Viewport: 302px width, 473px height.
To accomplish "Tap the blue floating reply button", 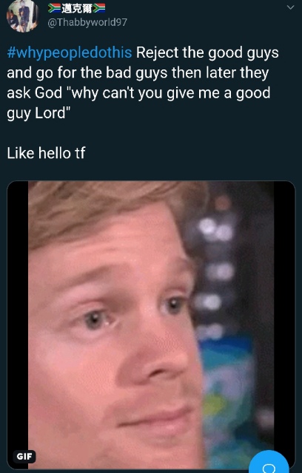I will click(269, 461).
